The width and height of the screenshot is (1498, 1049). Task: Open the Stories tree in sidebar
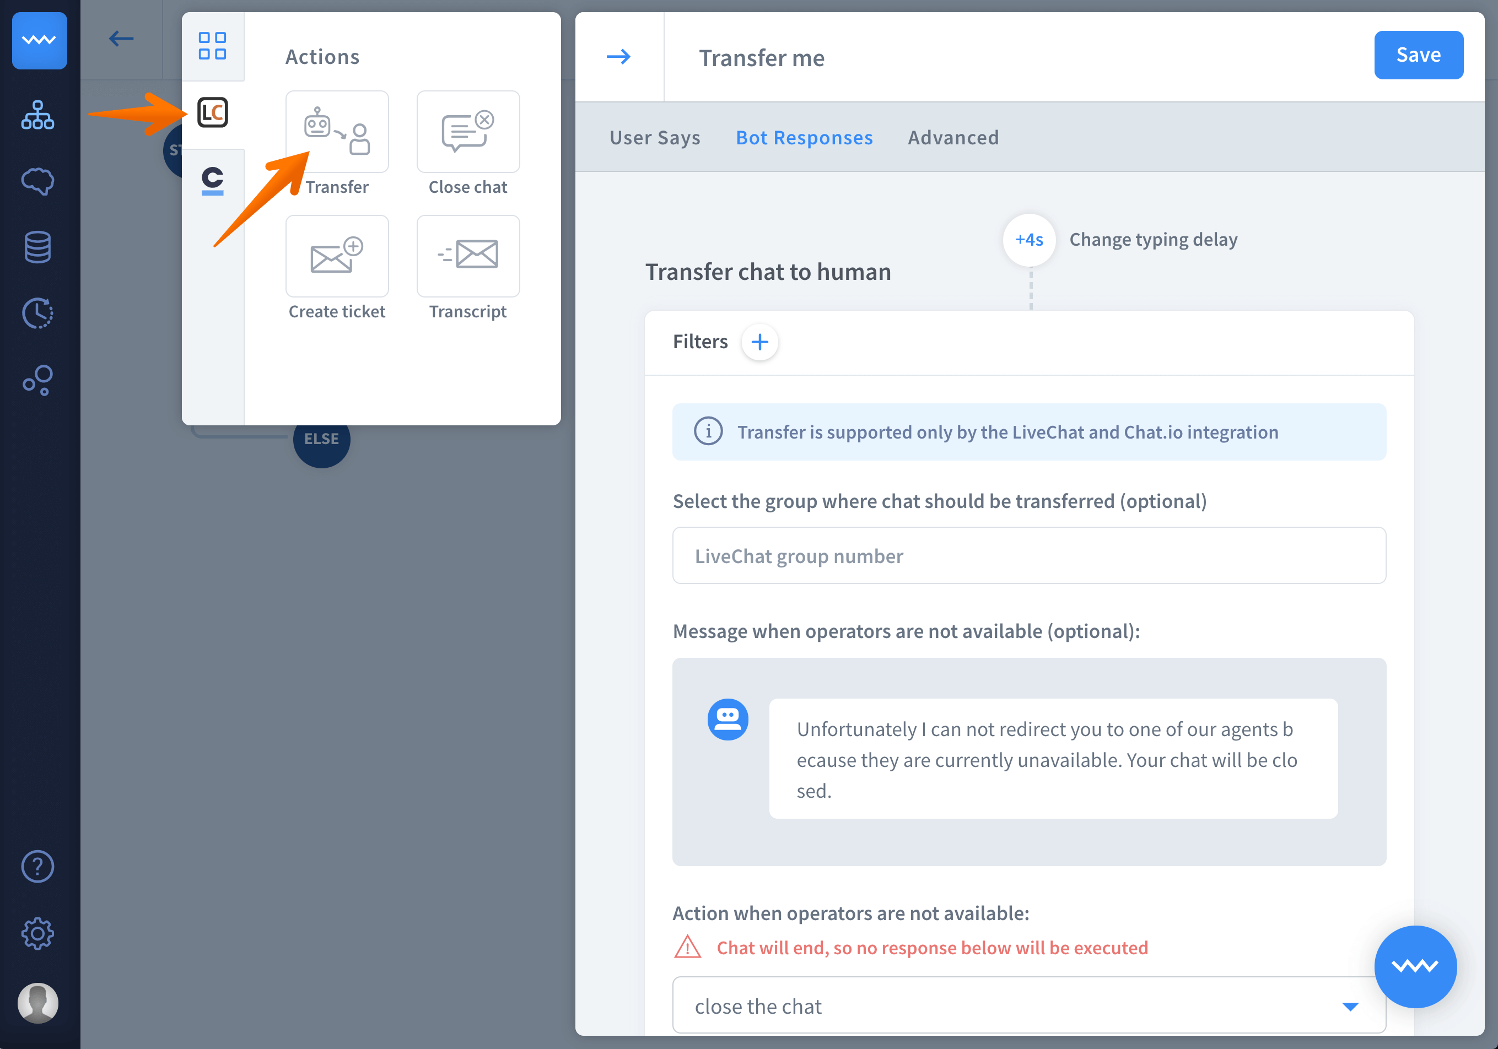(38, 115)
